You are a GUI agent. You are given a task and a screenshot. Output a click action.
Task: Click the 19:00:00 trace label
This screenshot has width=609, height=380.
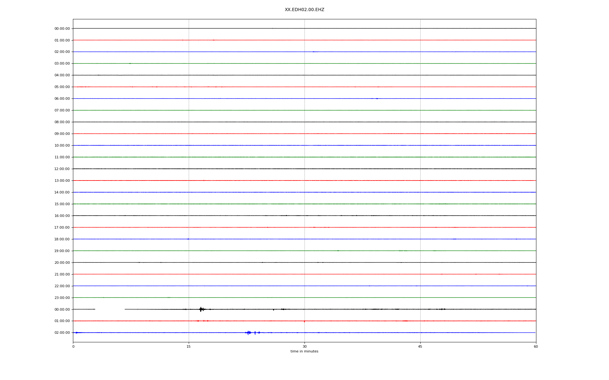pyautogui.click(x=62, y=251)
